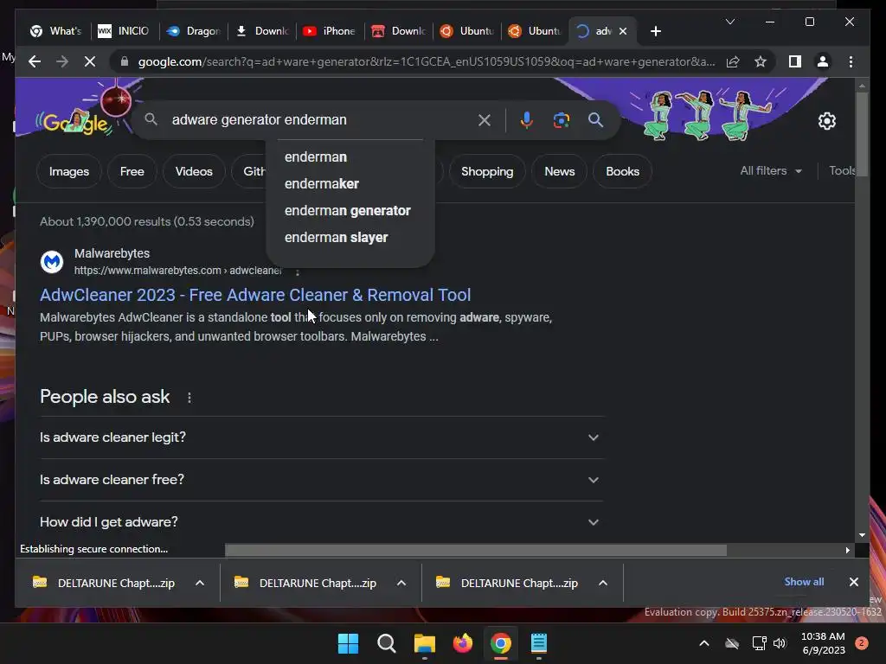Open the tab search chevron
The height and width of the screenshot is (664, 886).
pyautogui.click(x=730, y=22)
